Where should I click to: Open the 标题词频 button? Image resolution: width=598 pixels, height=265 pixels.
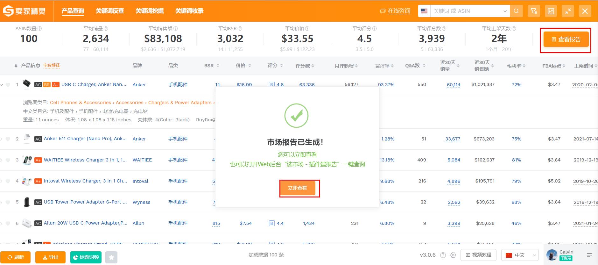(86, 257)
